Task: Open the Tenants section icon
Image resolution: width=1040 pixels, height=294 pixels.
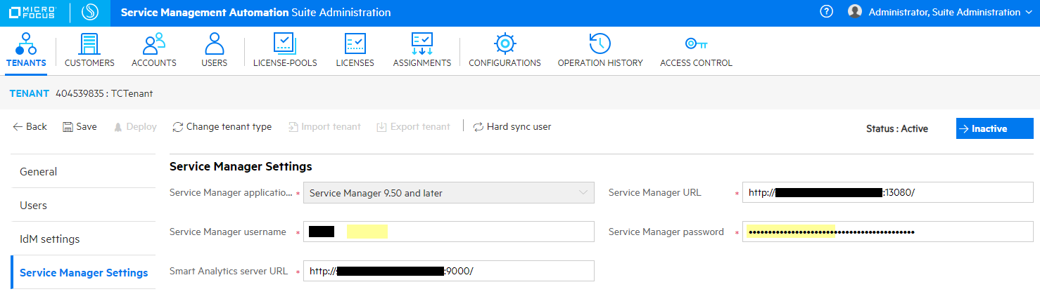Action: [x=26, y=44]
